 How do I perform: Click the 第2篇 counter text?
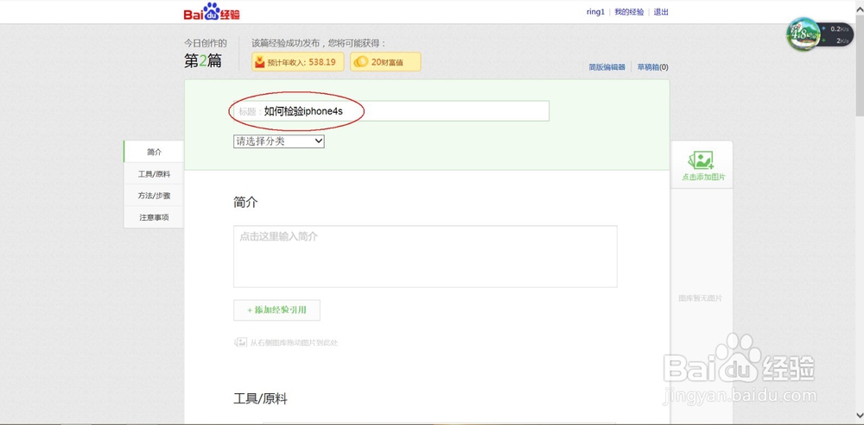(x=203, y=61)
